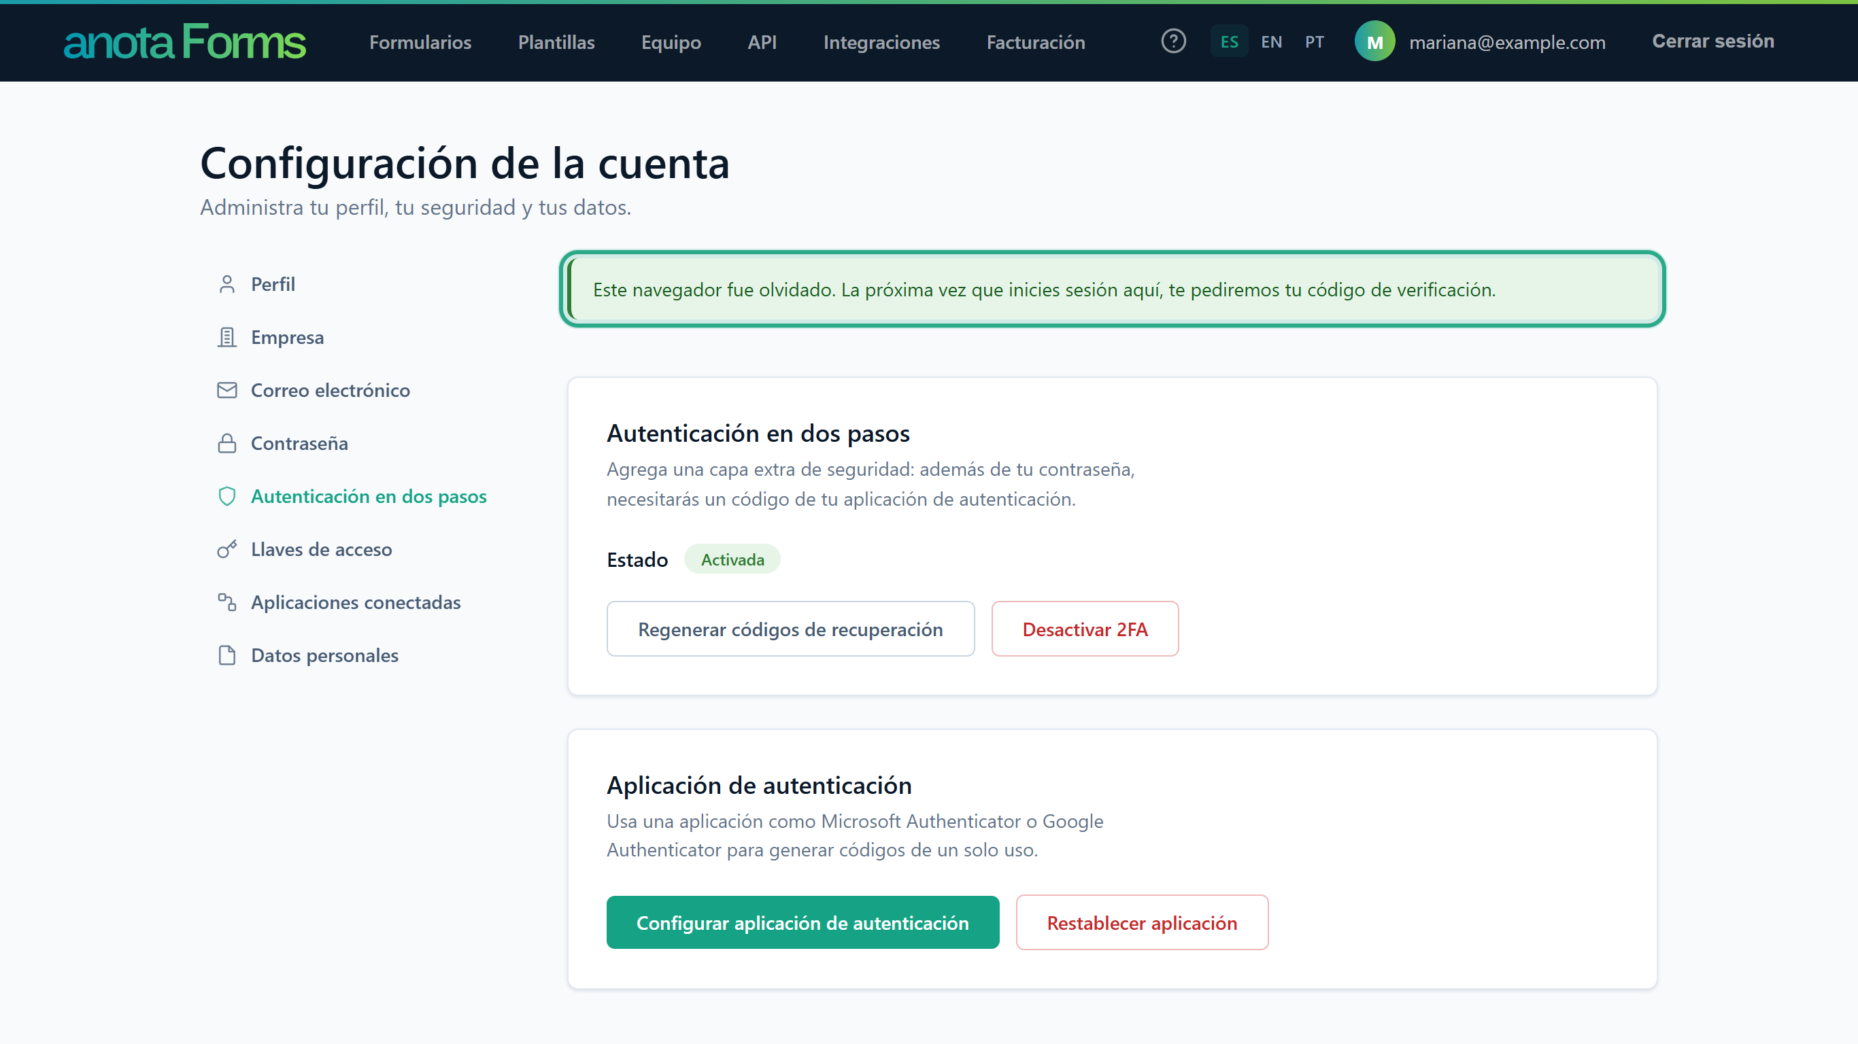Click Configurar aplicación de autenticación
Screen dimensions: 1858x1044
803,922
